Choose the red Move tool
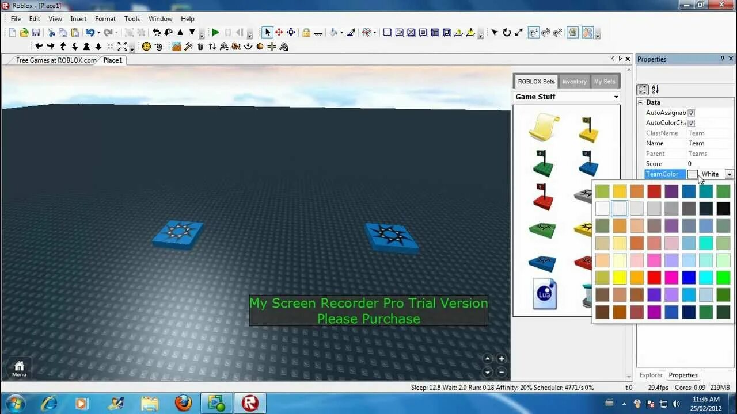737x414 pixels. point(279,33)
